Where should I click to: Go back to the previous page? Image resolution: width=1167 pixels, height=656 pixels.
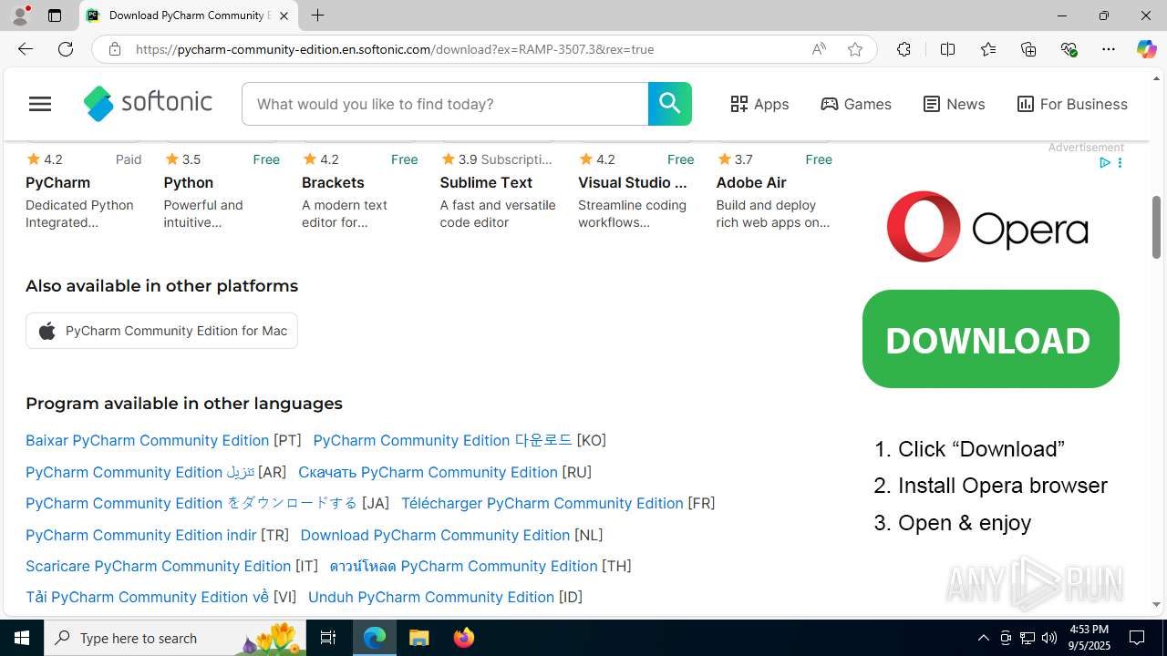click(x=25, y=49)
